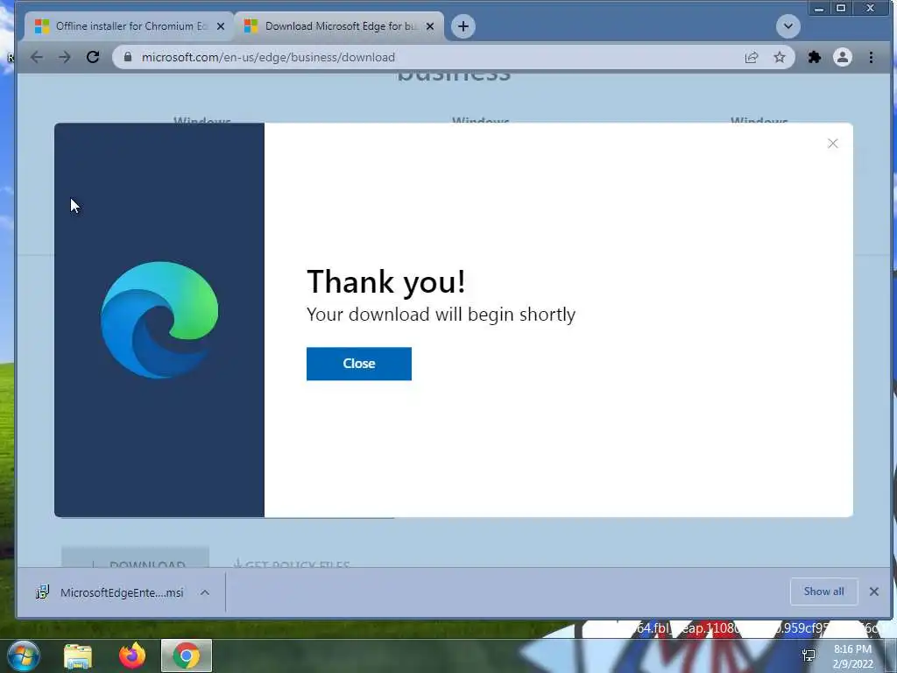The image size is (897, 673).
Task: Reload the current page
Action: point(93,57)
